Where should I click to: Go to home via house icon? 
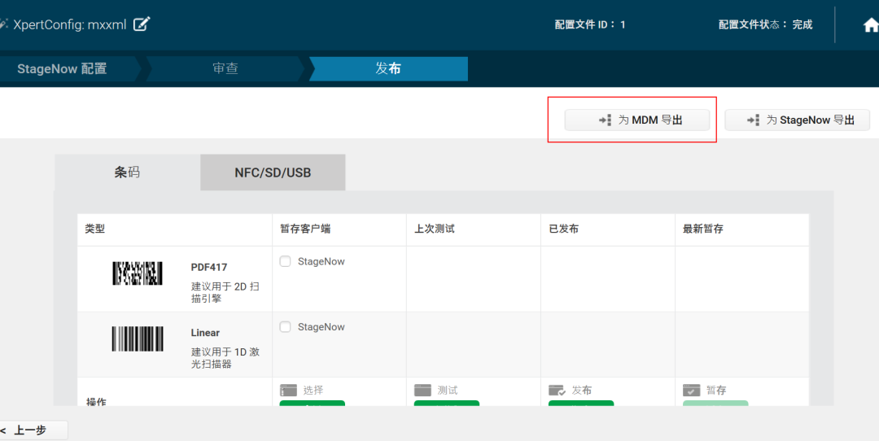[870, 25]
